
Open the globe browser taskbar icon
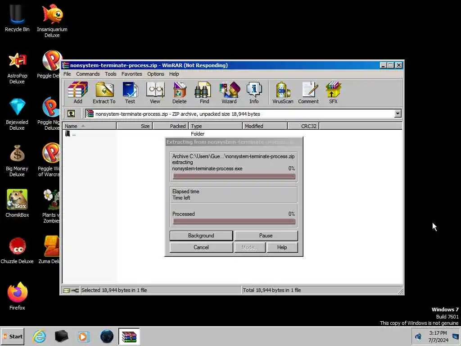pyautogui.click(x=106, y=336)
